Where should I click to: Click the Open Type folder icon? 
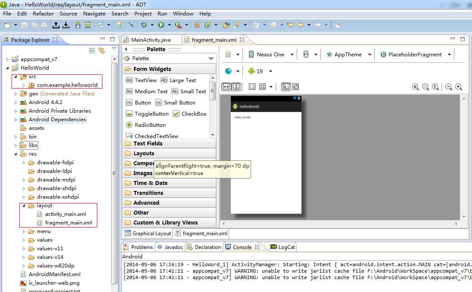tap(227, 25)
